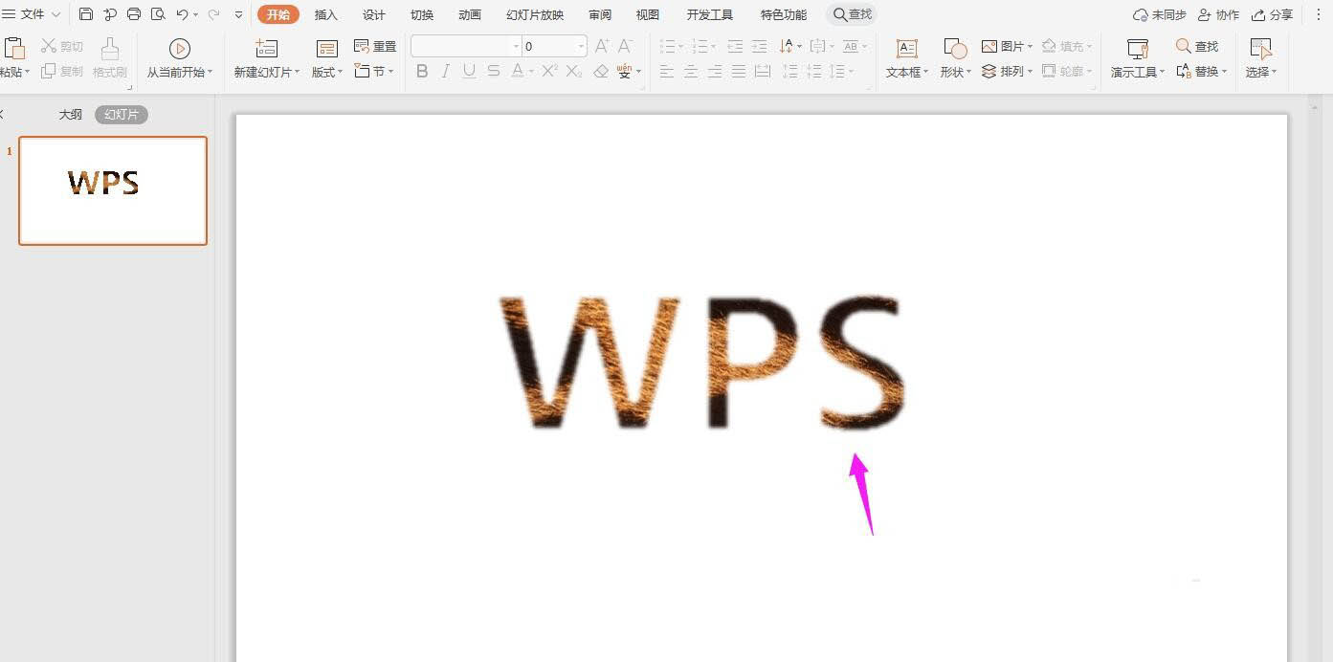The width and height of the screenshot is (1333, 662).
Task: Click the Subscript X₂ icon
Action: click(574, 72)
